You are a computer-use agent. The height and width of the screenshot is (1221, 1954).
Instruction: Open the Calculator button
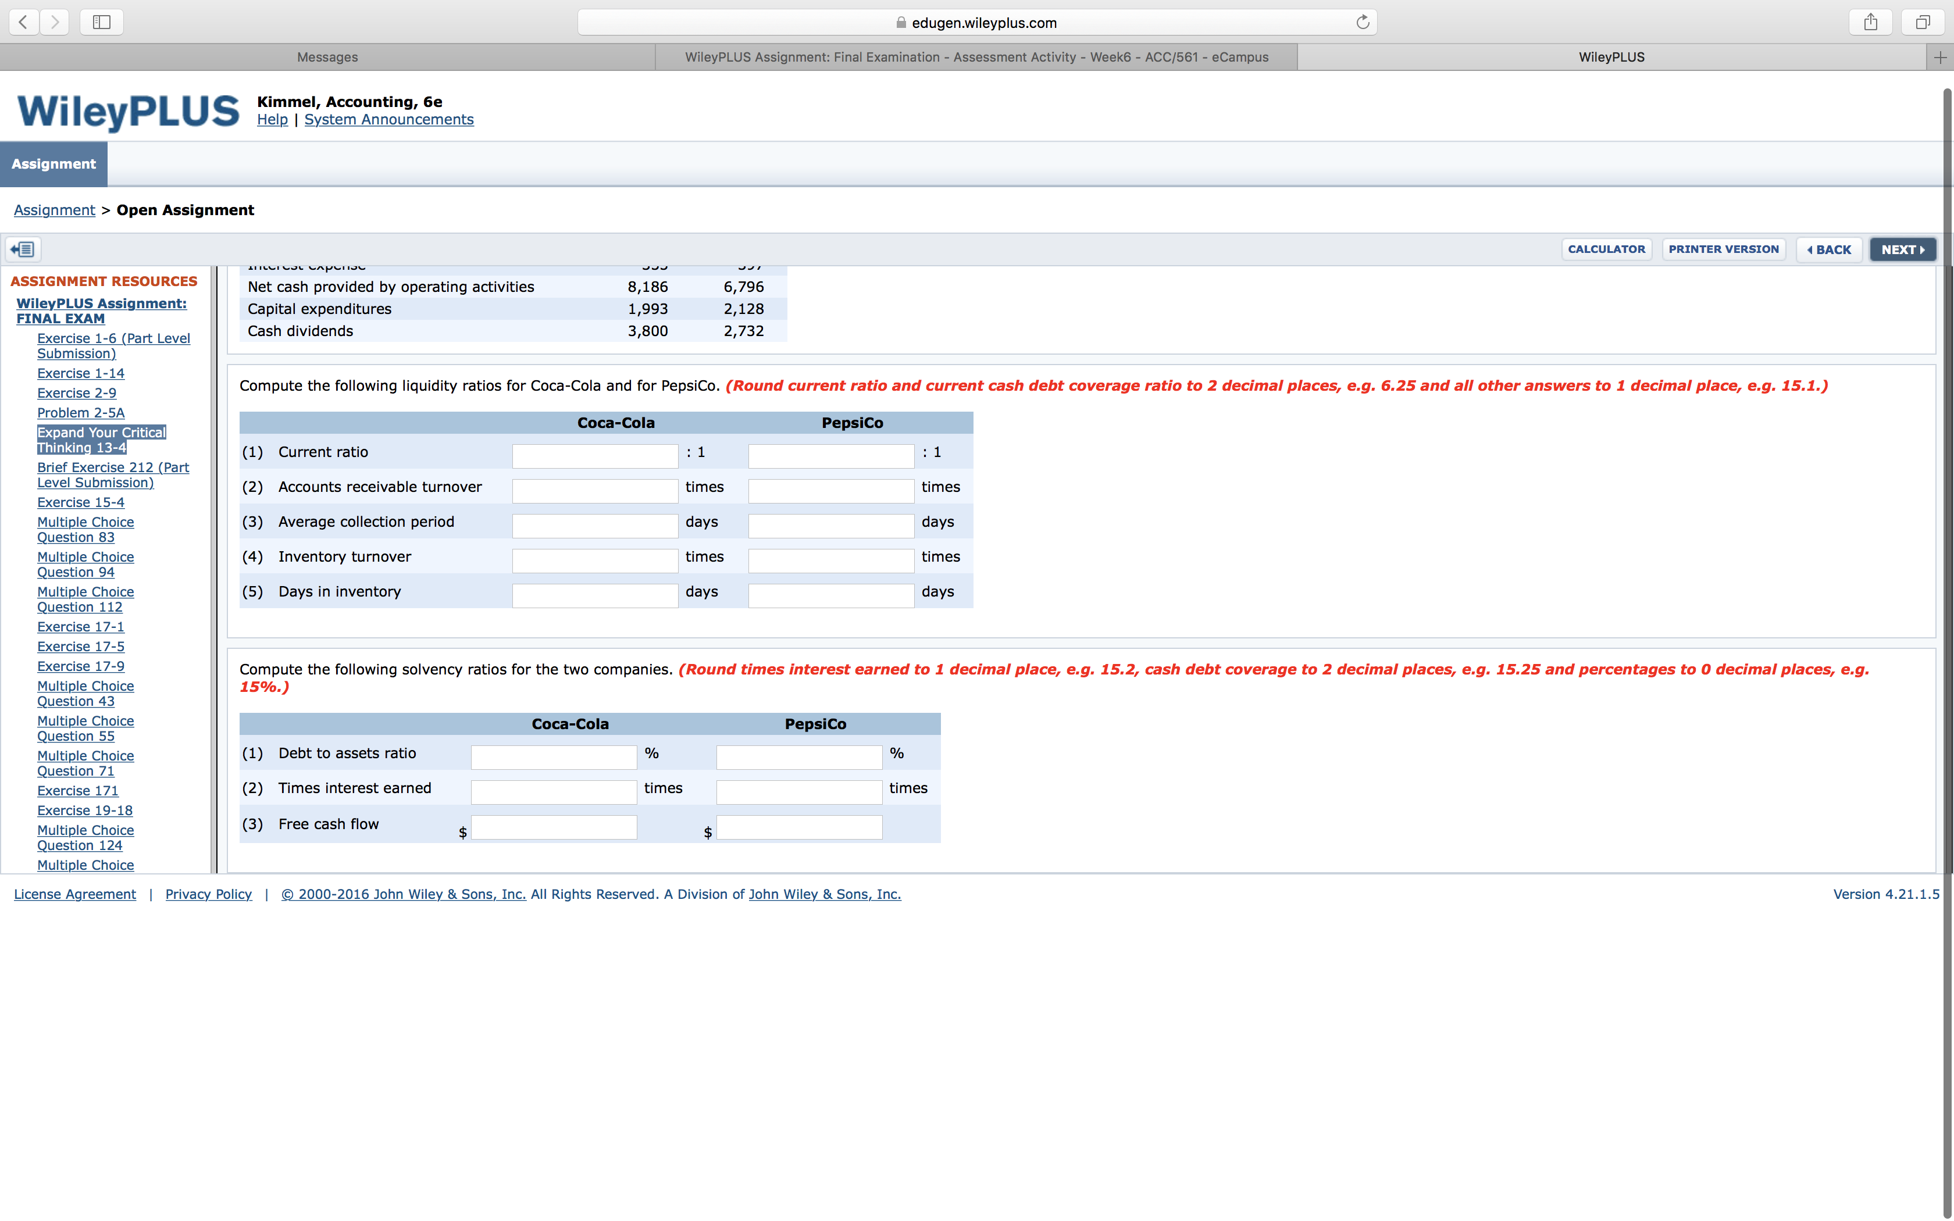(x=1606, y=249)
